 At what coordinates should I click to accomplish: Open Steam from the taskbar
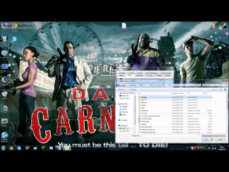tap(27, 148)
